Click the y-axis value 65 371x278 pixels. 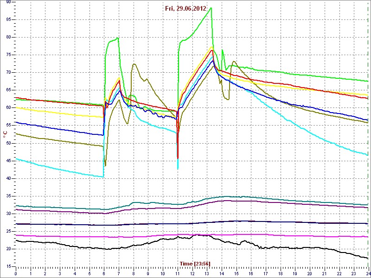8,90
